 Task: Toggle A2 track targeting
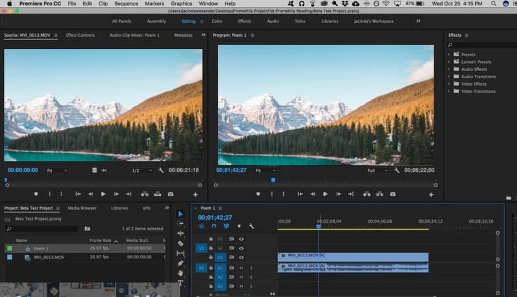coord(220,277)
